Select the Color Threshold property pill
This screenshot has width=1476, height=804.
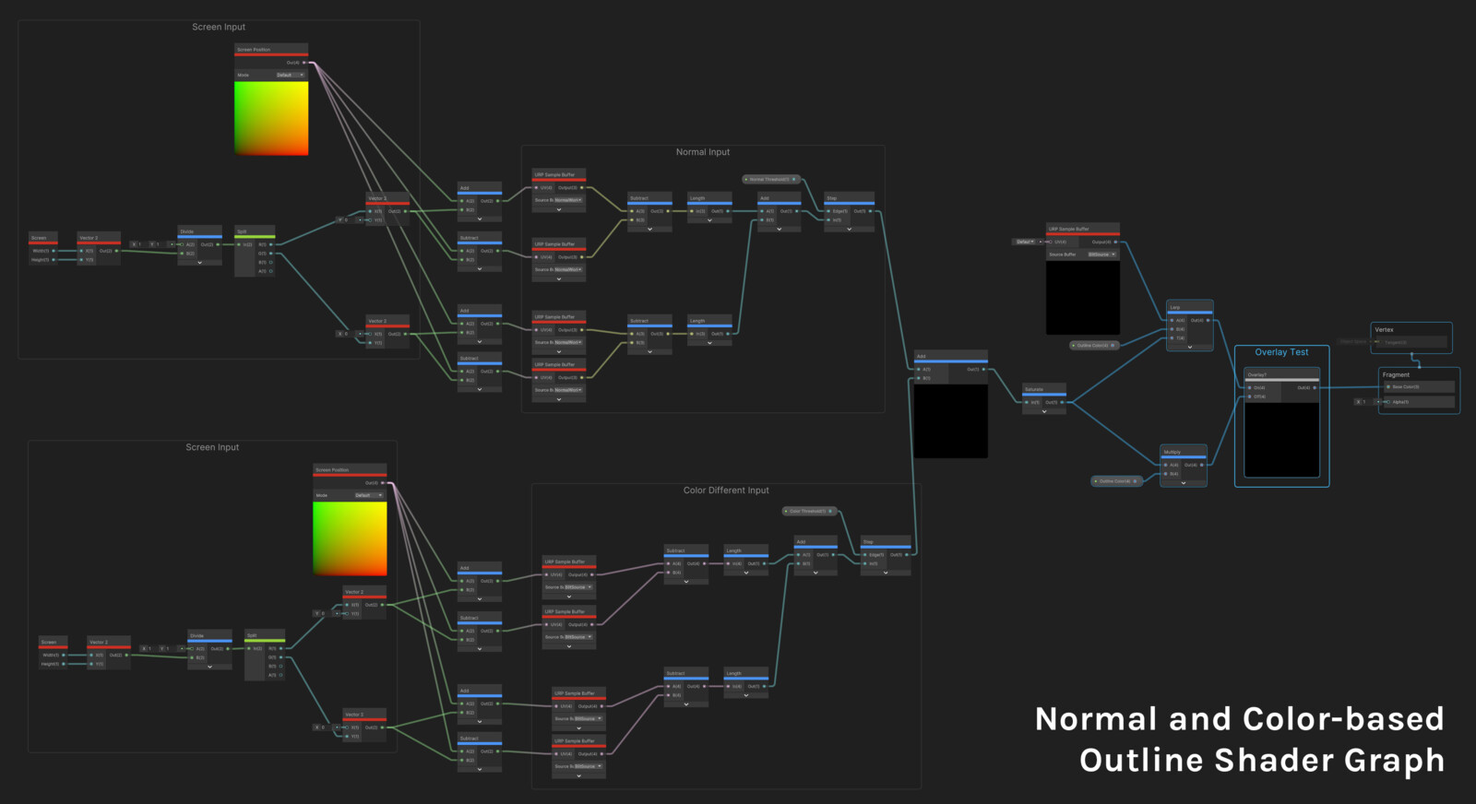[808, 511]
